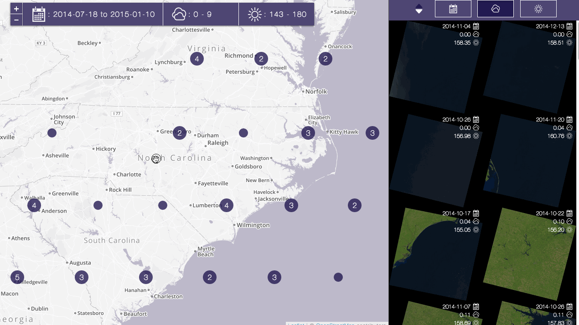Screen dimensions: 579x325
Task: Click cluster marker 2 next to Richmond
Action: tap(261, 59)
